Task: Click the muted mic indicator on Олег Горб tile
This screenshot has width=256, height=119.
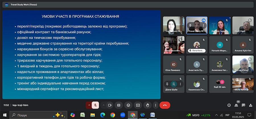Action: (x=250, y=20)
